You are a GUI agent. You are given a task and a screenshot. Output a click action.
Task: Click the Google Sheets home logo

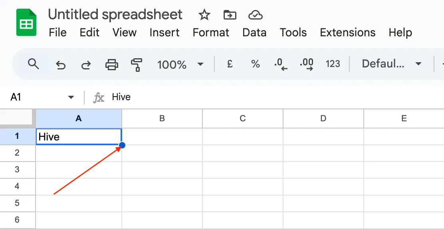coord(26,22)
